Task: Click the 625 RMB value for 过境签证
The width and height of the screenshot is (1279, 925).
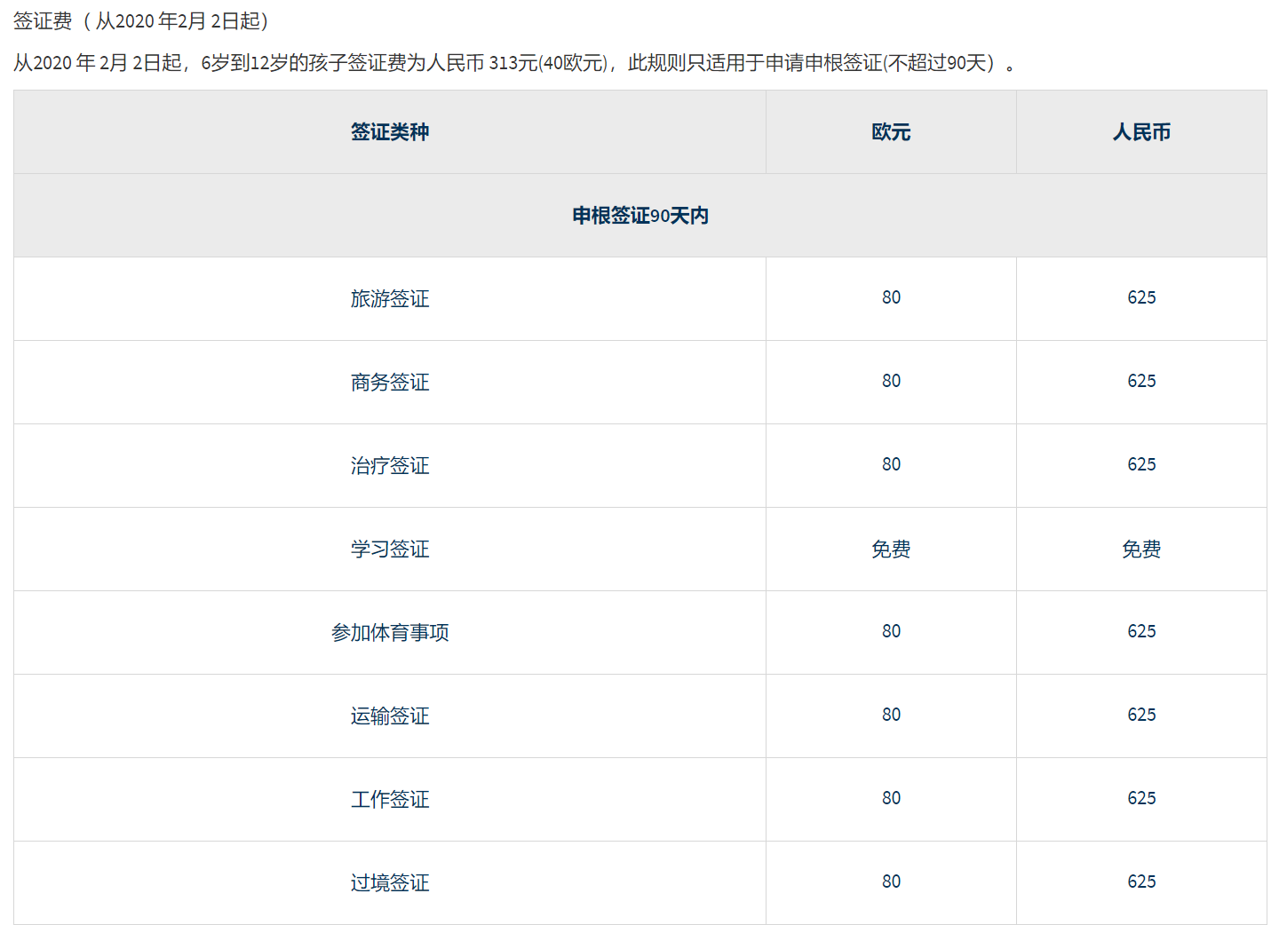Action: (x=1141, y=882)
